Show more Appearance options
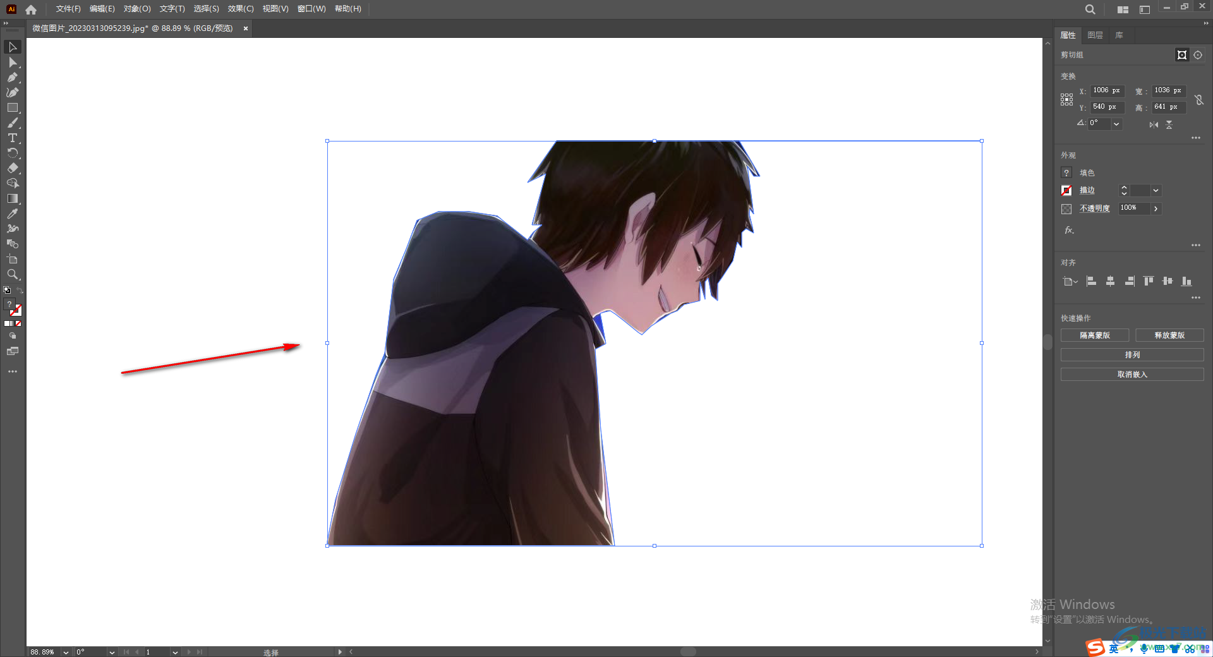The width and height of the screenshot is (1213, 657). point(1195,245)
